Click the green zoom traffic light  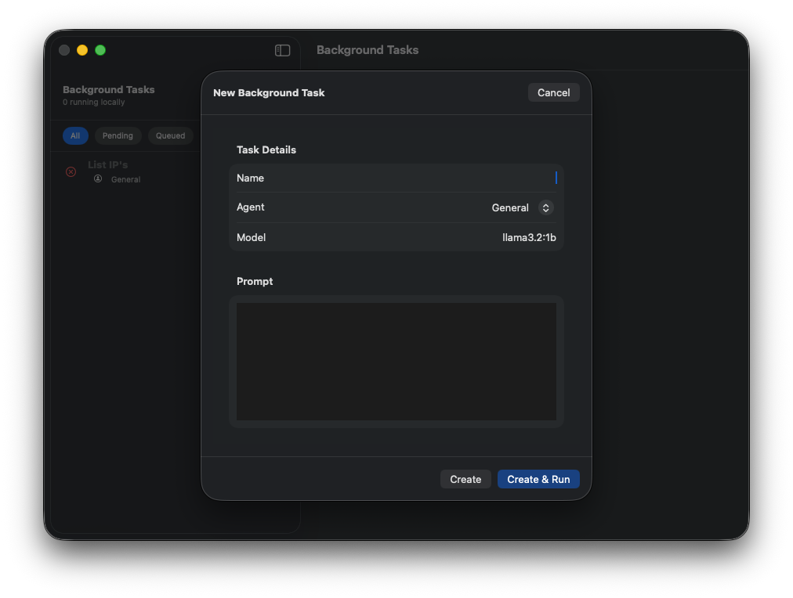pos(100,50)
